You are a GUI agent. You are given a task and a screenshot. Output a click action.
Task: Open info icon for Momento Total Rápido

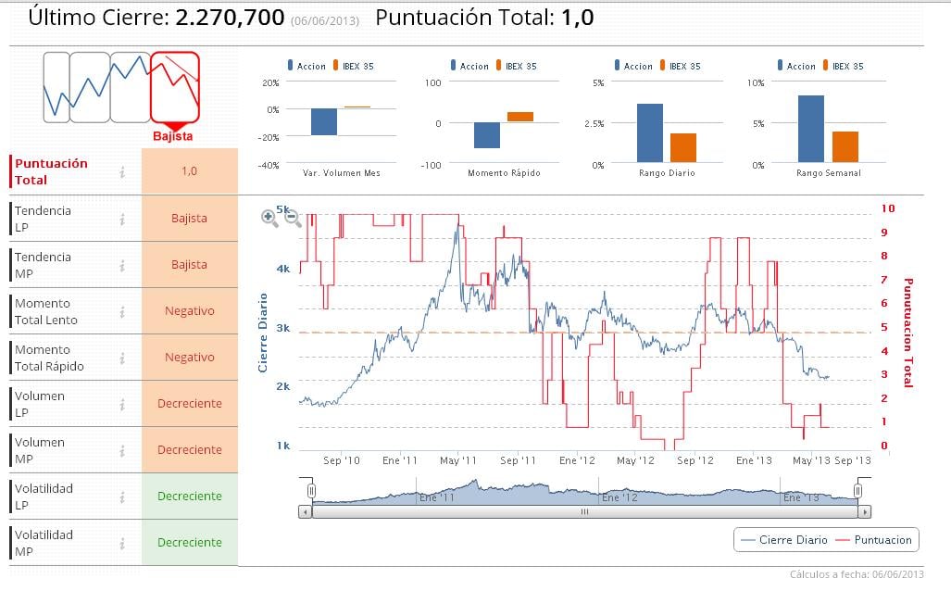[x=122, y=358]
